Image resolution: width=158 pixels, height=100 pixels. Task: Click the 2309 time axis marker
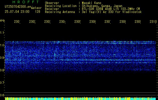pos(138,22)
